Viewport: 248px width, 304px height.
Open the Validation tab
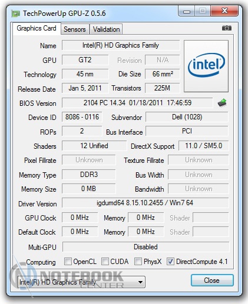click(106, 29)
